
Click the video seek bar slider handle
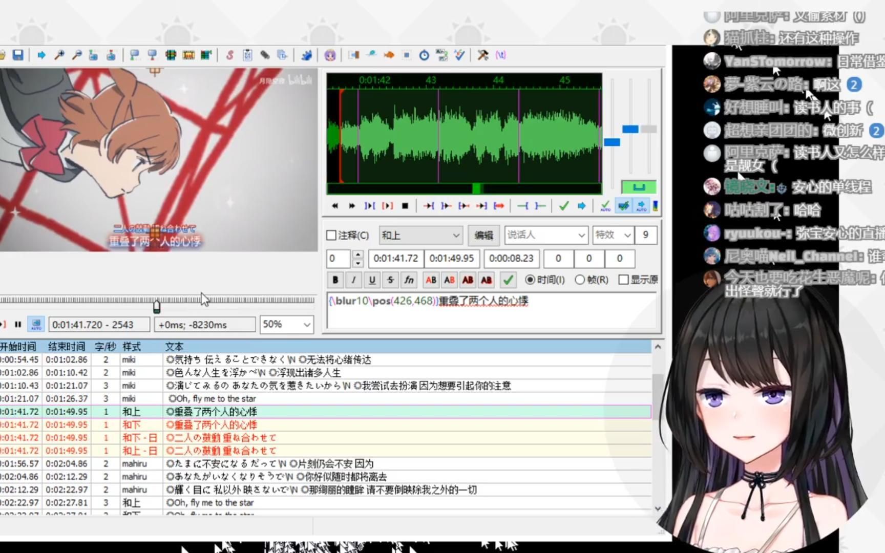[157, 307]
